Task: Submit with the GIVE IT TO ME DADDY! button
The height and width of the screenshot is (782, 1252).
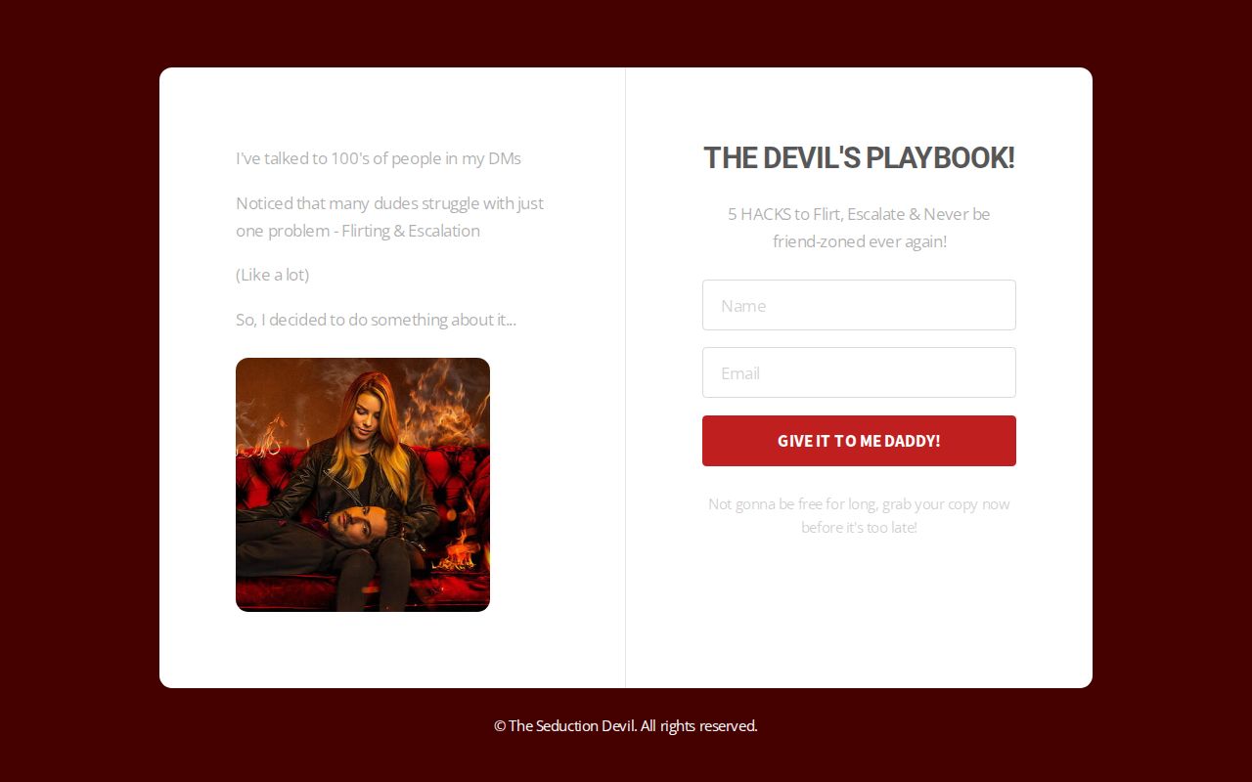Action: coord(859,441)
